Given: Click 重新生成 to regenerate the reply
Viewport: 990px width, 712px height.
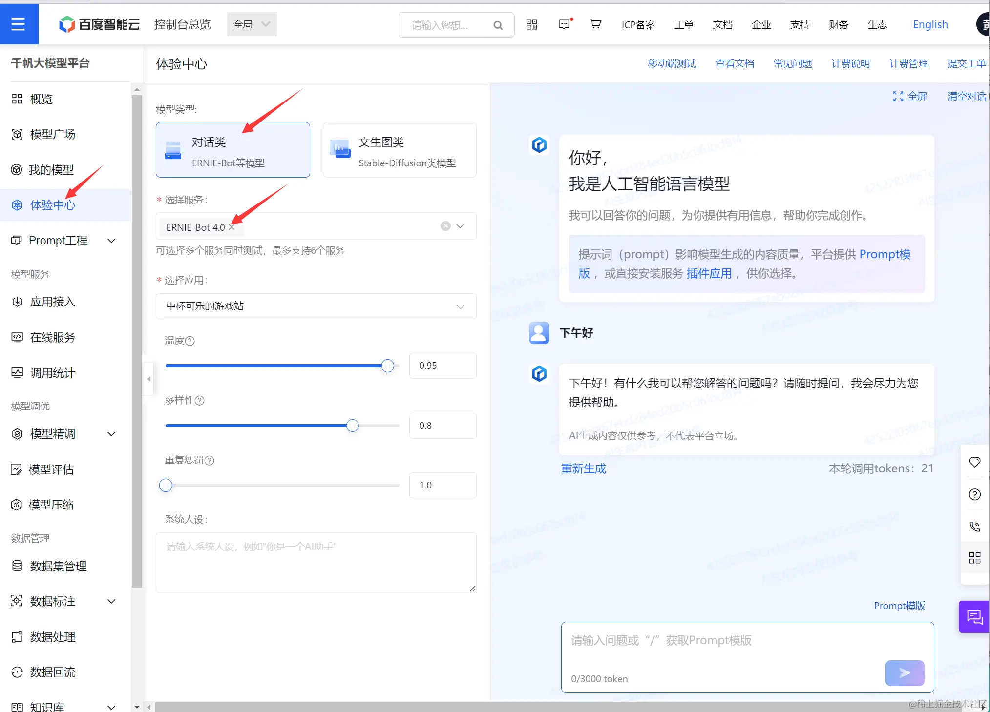Looking at the screenshot, I should pos(583,468).
